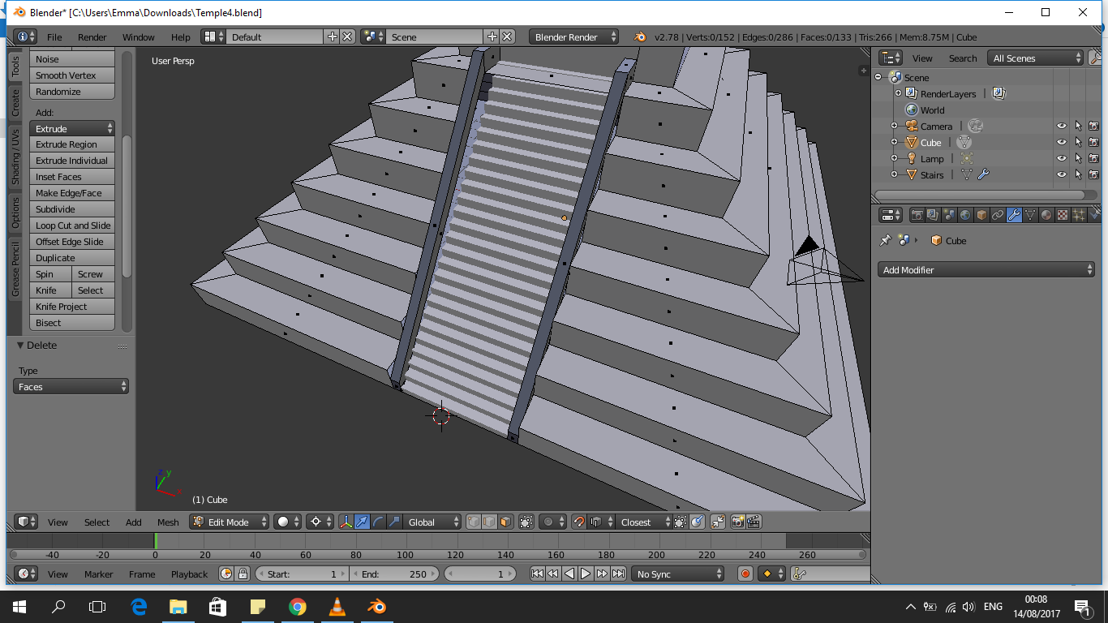Viewport: 1108px width, 623px height.
Task: Open the Edit Mode selector dropdown
Action: coord(230,522)
